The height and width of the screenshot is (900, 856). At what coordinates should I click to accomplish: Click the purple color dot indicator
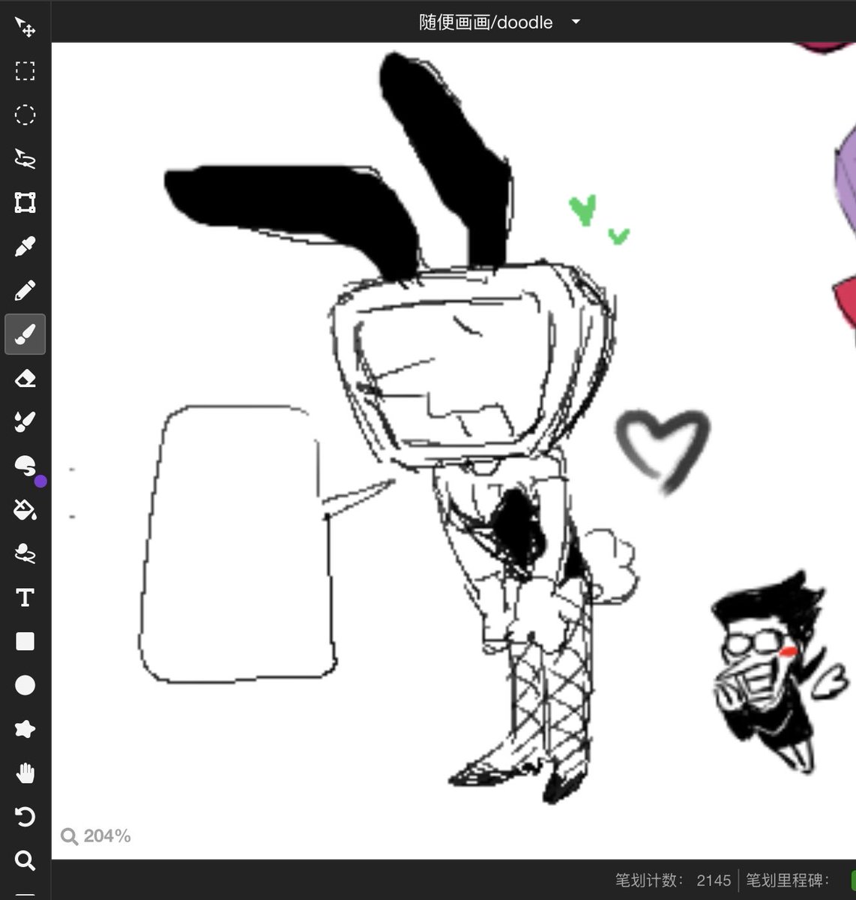[x=40, y=481]
